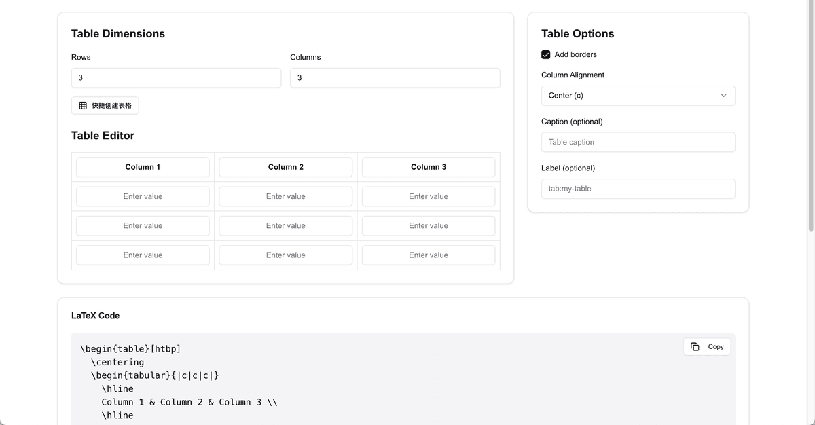Focus the Columns number input
This screenshot has height=425, width=815.
395,77
